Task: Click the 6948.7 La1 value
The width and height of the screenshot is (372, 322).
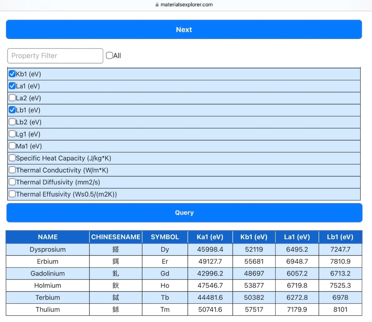Action: click(x=297, y=261)
